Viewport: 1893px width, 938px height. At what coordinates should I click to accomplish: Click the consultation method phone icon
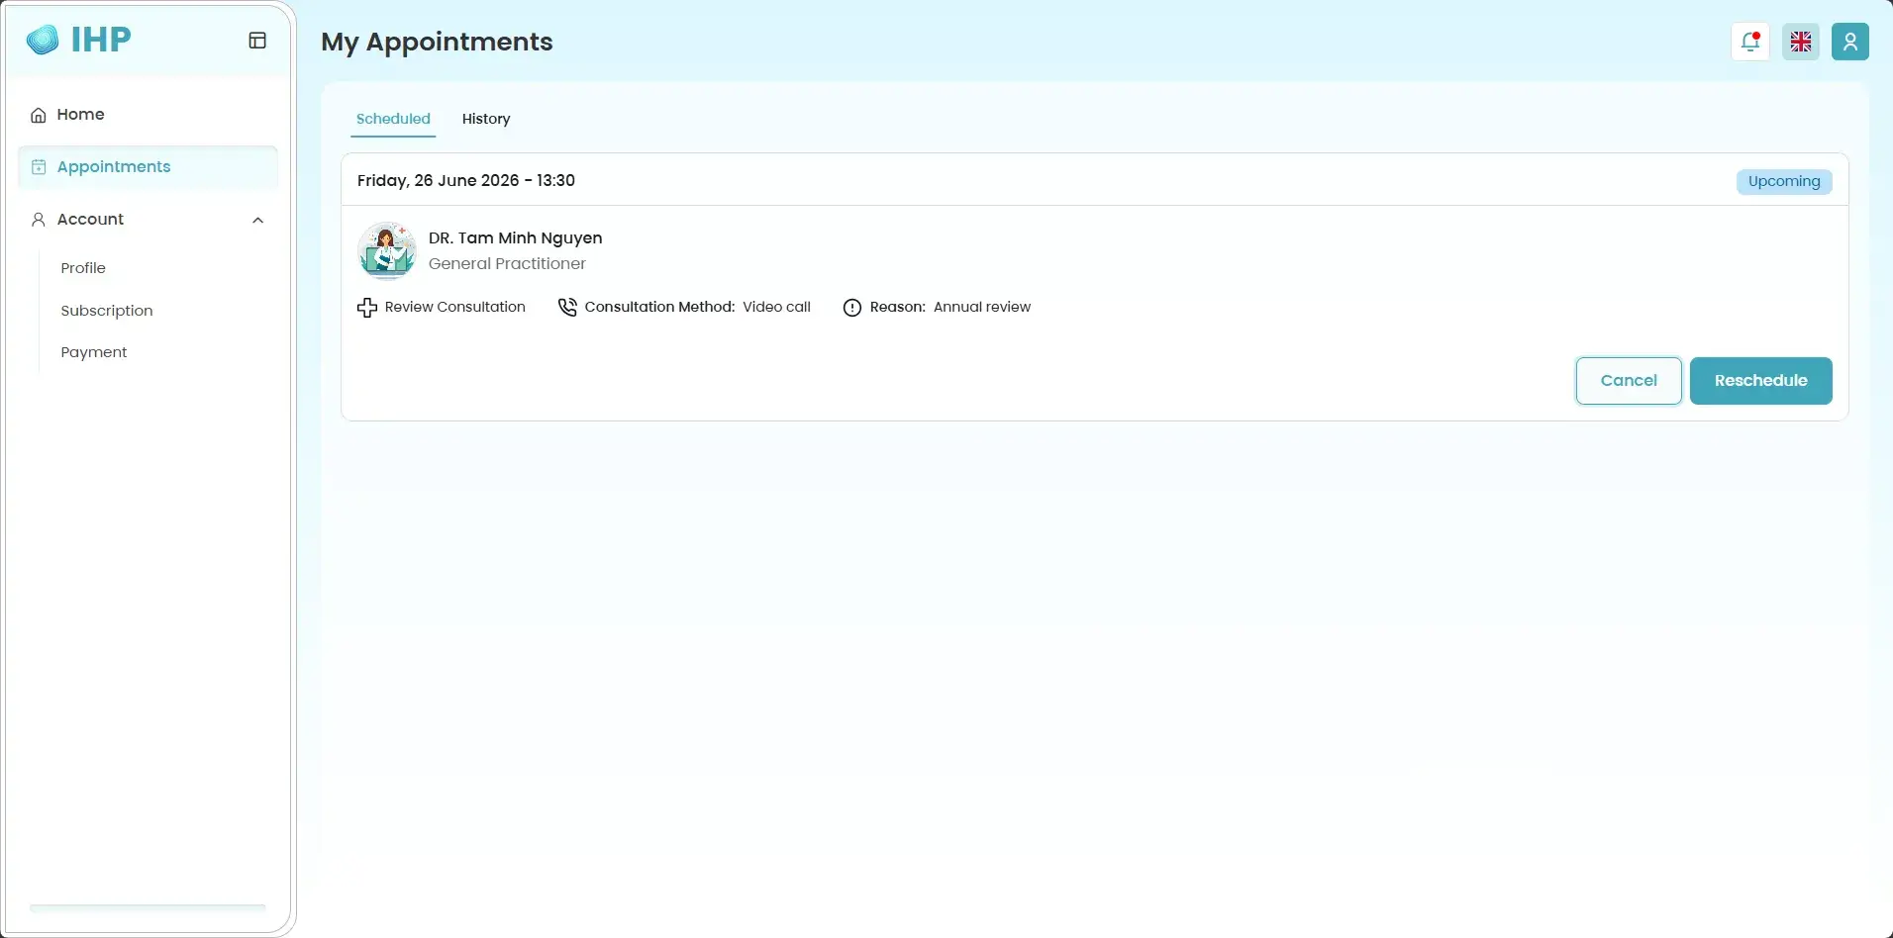click(x=567, y=308)
